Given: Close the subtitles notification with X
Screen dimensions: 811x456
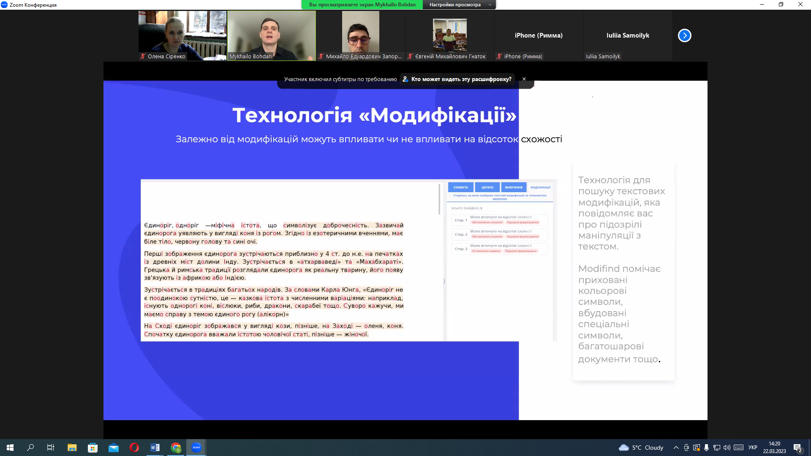Looking at the screenshot, I should (524, 79).
